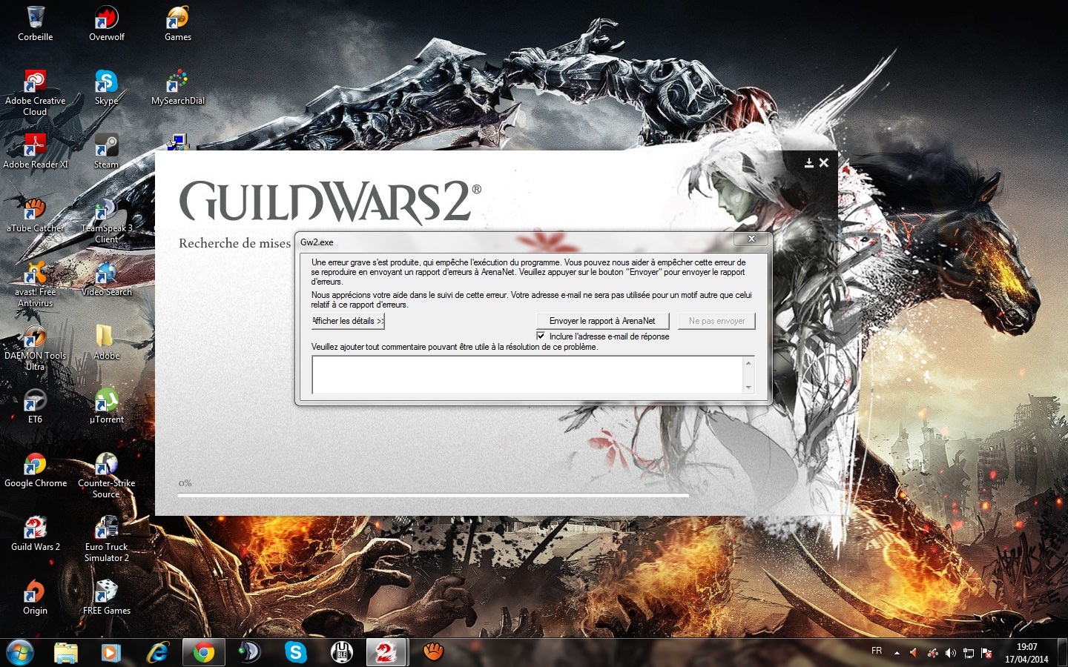Open Windows Explorer from the taskbar
The image size is (1068, 667).
[x=66, y=652]
